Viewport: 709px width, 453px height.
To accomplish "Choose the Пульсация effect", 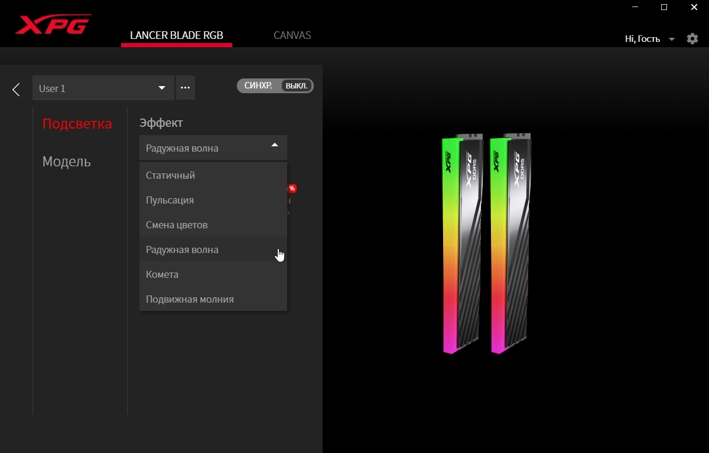I will click(213, 200).
